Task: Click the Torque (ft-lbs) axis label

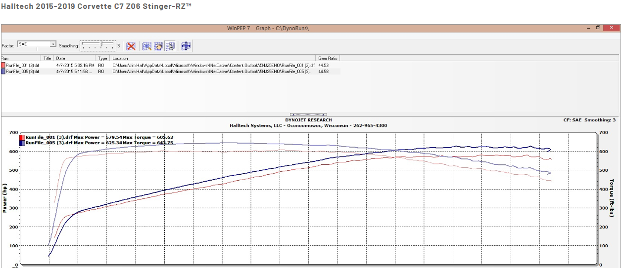Action: coord(612,197)
